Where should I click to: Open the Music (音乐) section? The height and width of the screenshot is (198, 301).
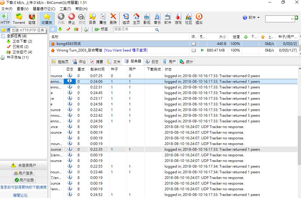tap(157, 19)
